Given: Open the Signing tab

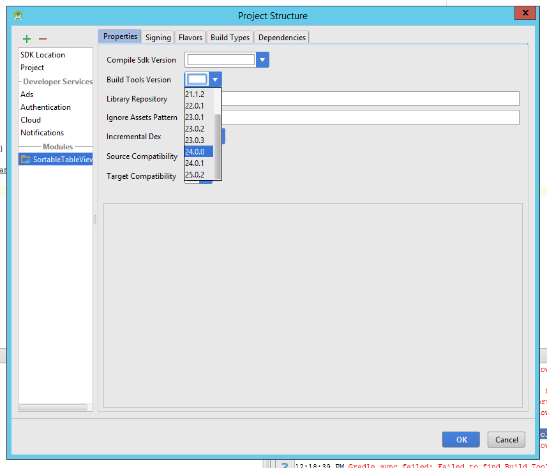Looking at the screenshot, I should 158,37.
